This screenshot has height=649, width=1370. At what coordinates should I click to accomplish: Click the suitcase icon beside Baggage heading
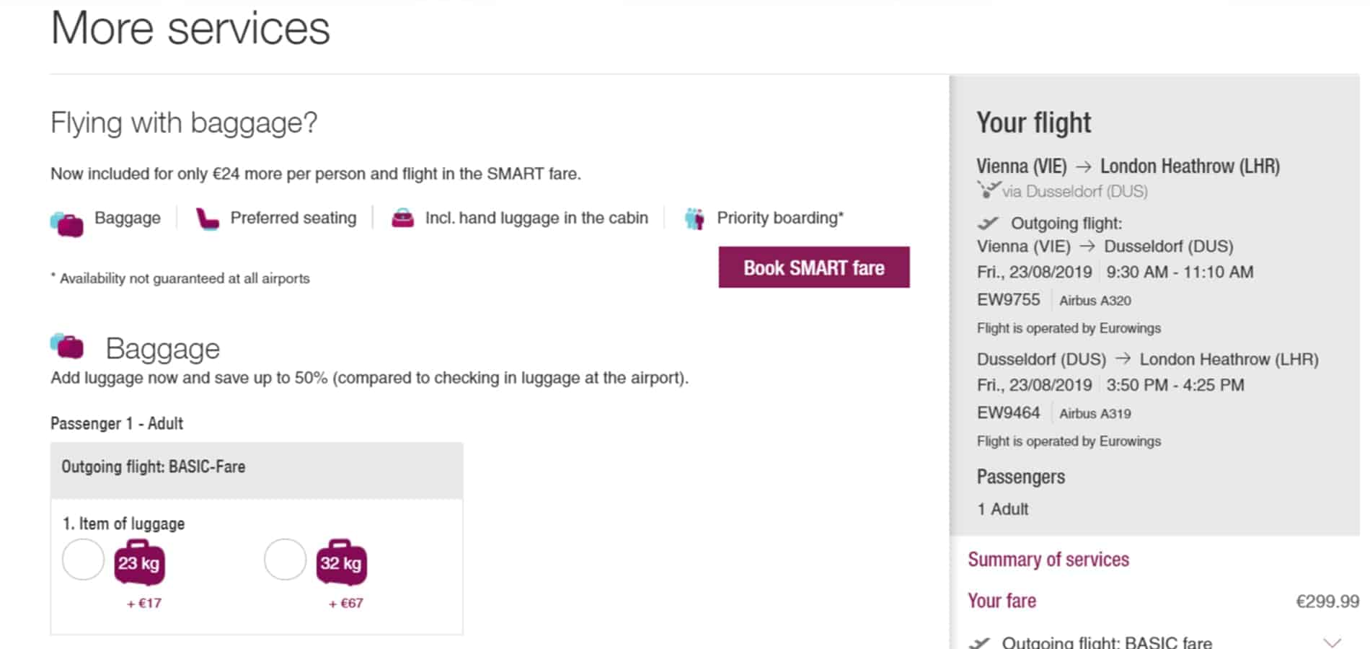67,346
